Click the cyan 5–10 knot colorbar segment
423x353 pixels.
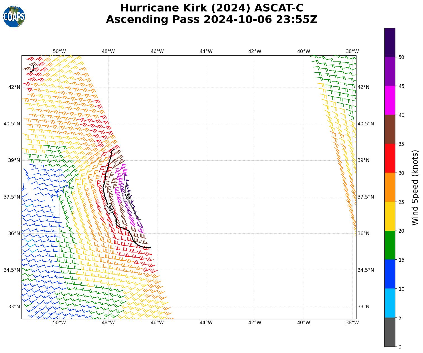pos(390,303)
